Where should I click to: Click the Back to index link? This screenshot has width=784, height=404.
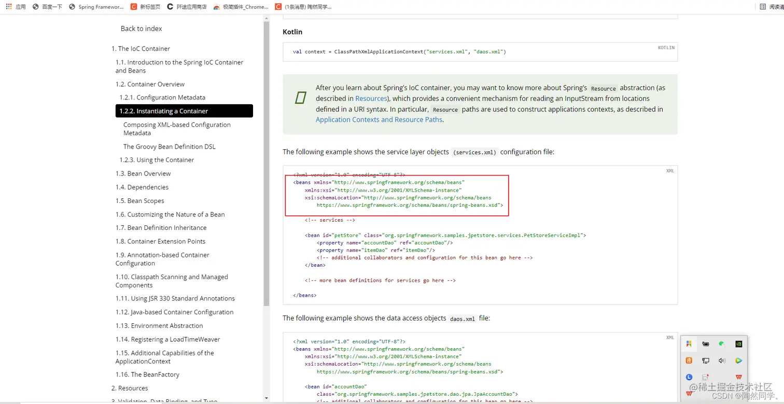point(141,28)
